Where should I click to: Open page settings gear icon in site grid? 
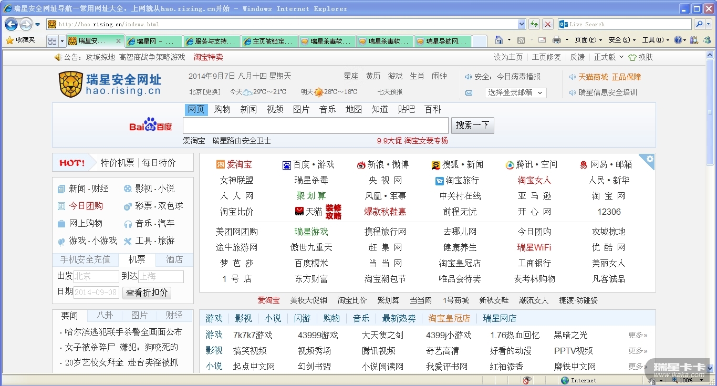pos(650,159)
